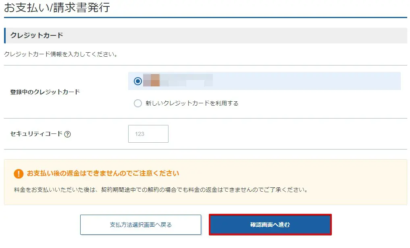Go back via 支払方法選択画面へ戻る button
Screen dimensions: 410x248
140,225
